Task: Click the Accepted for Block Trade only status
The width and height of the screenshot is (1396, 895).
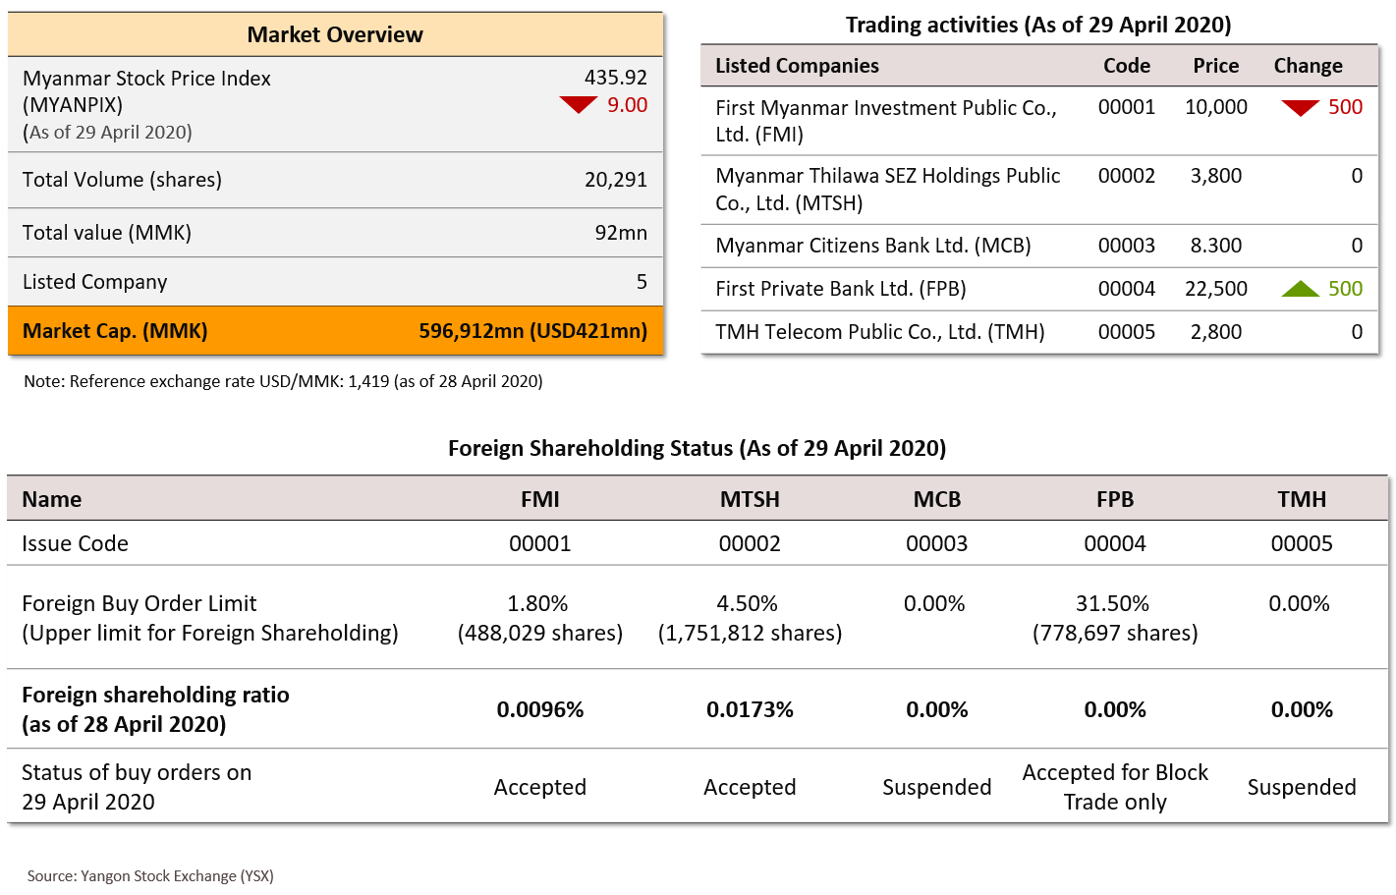Action: (x=1115, y=787)
